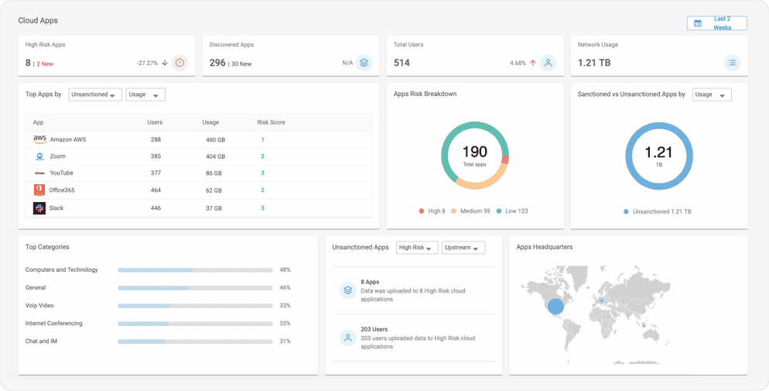Screen dimensions: 769x391
Task: Click the Slack 37 GB usage cell
Action: [214, 208]
